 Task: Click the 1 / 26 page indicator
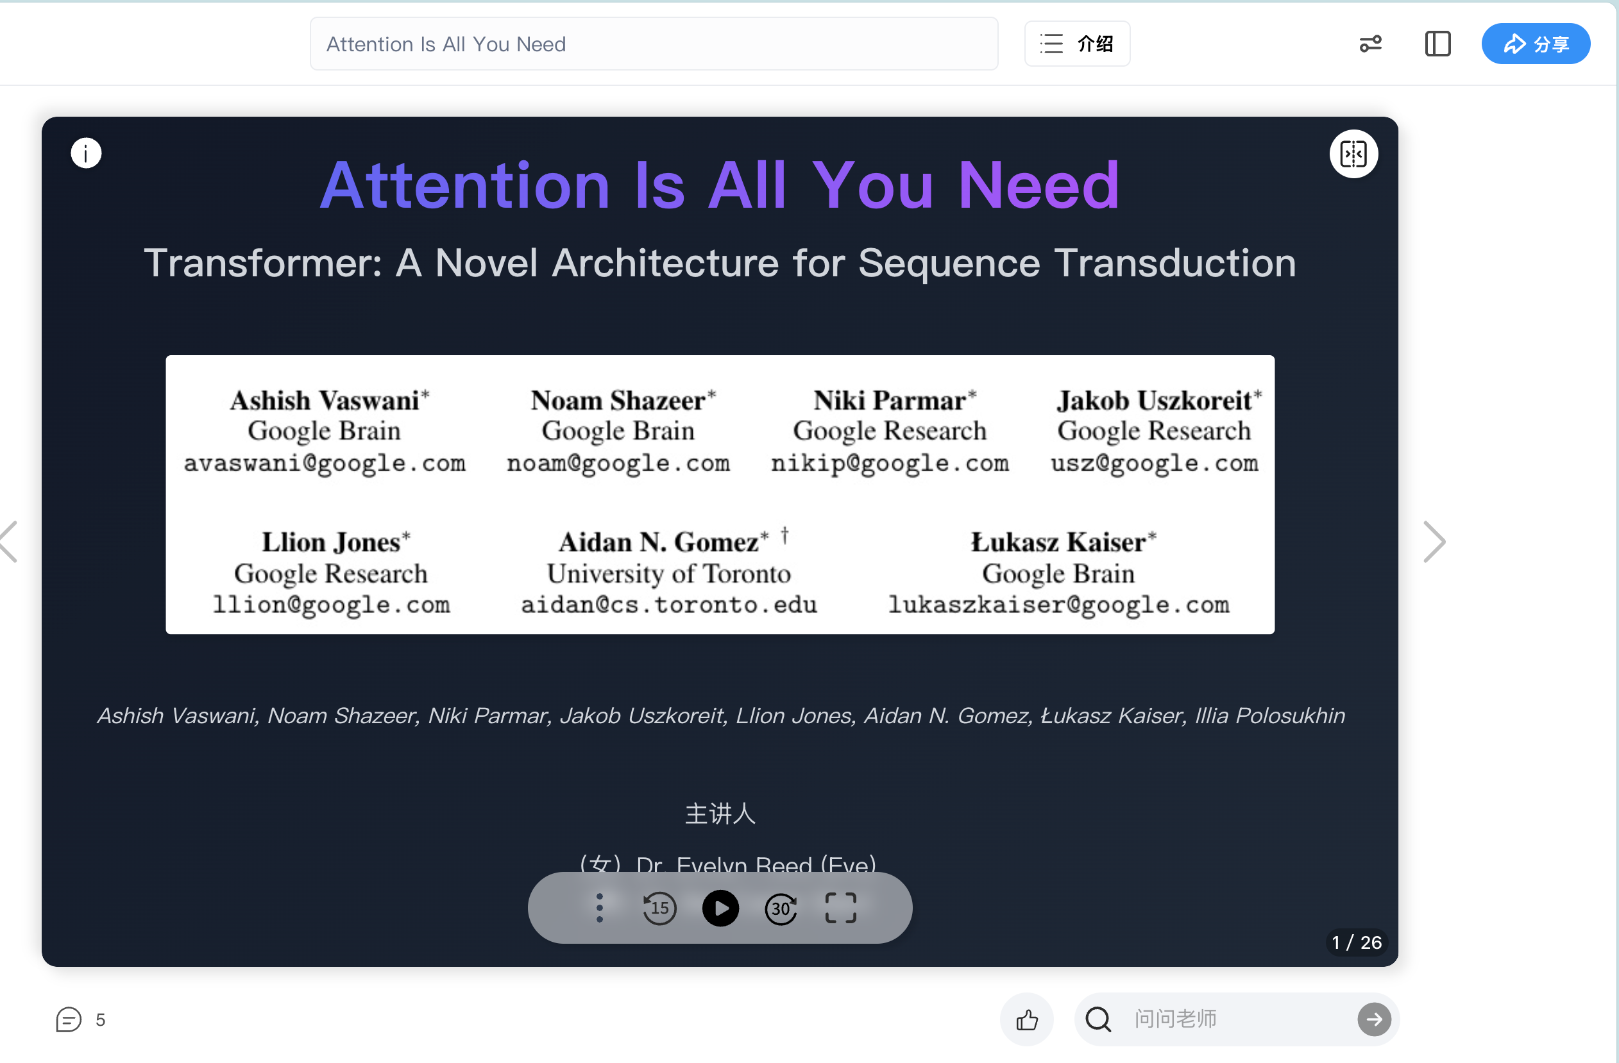pyautogui.click(x=1357, y=942)
